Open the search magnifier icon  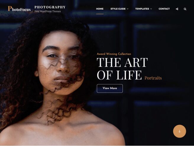coord(185,9)
